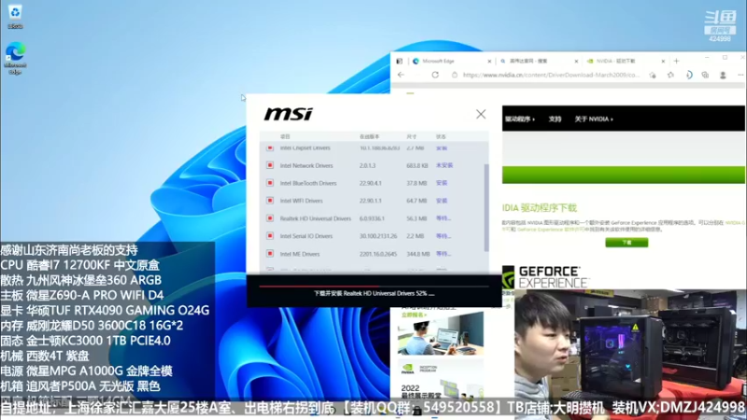Viewport: 747px width, 420px height.
Task: Open a new browser tab
Action: click(x=676, y=61)
